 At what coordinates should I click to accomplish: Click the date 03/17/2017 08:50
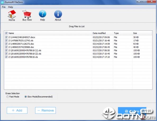(x=101, y=50)
